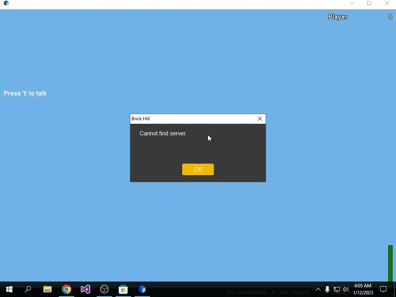The image size is (396, 297).
Task: Open Visual Studio from the taskbar
Action: 85,289
